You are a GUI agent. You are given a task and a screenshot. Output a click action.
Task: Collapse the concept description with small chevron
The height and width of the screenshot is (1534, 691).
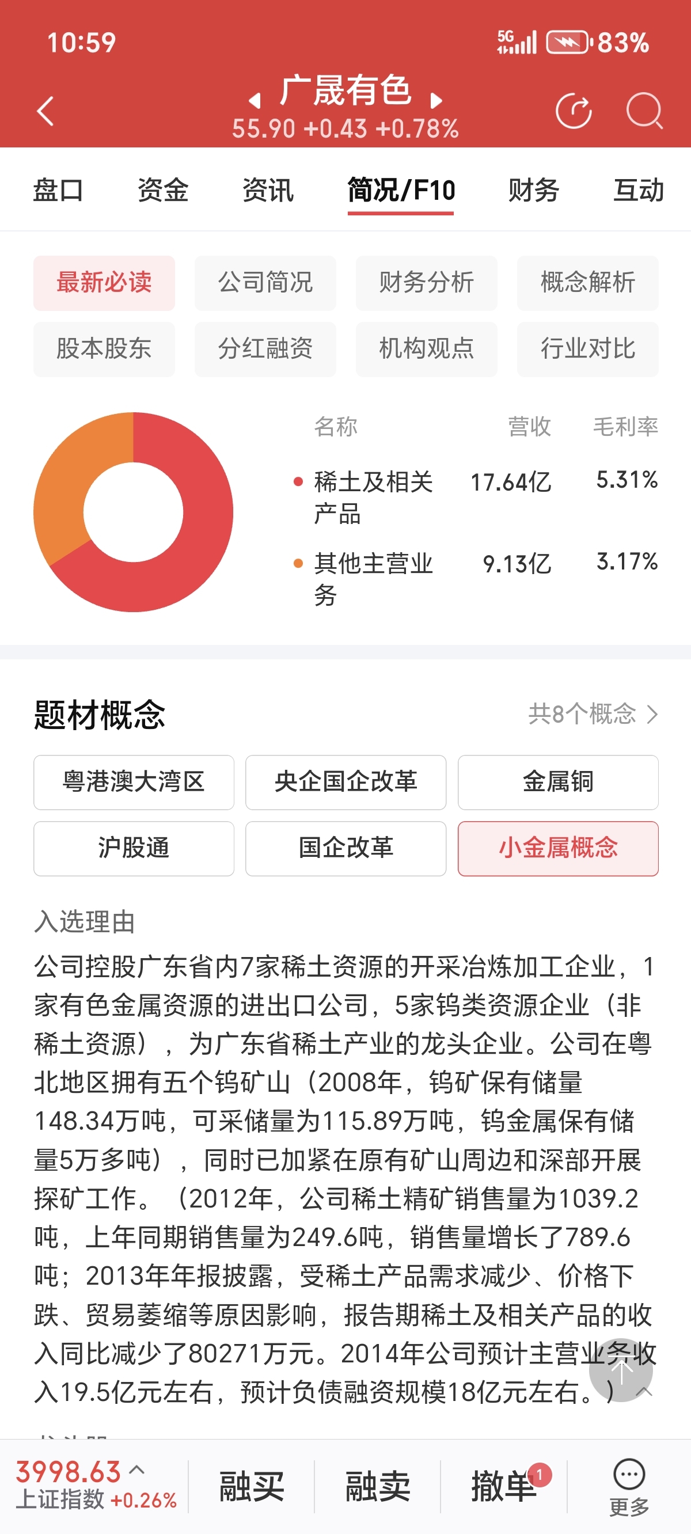tap(644, 1392)
